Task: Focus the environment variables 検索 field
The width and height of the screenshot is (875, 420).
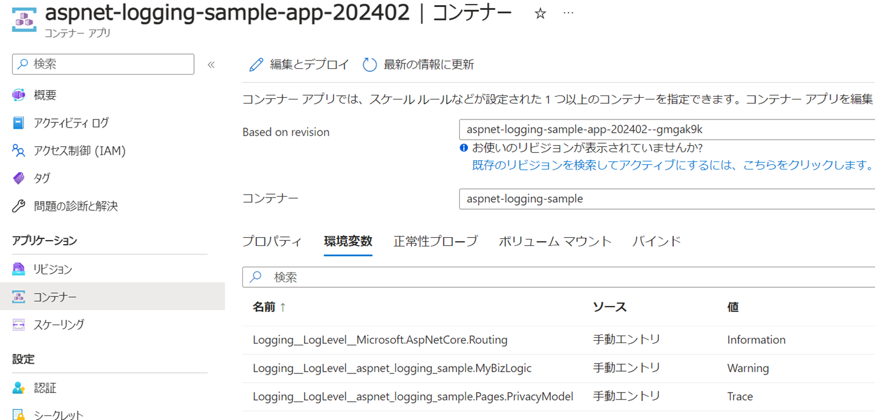Action: pyautogui.click(x=559, y=277)
